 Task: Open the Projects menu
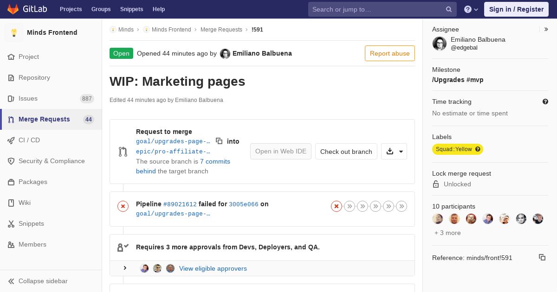(71, 9)
